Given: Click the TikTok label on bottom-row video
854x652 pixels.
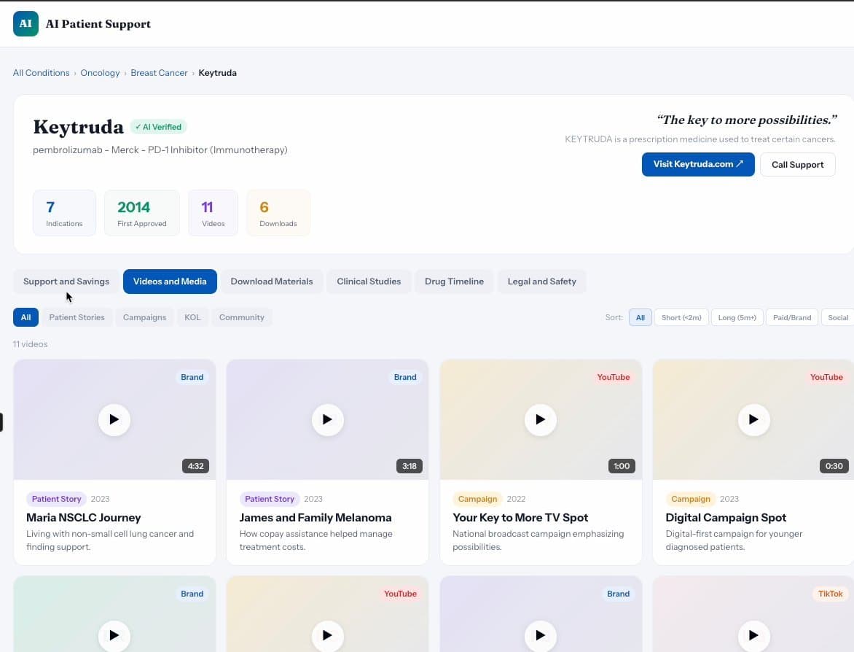Looking at the screenshot, I should 830,594.
